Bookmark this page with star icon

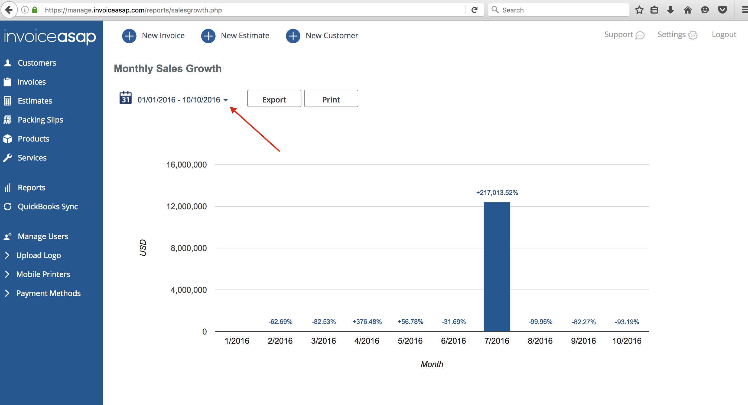pos(639,10)
